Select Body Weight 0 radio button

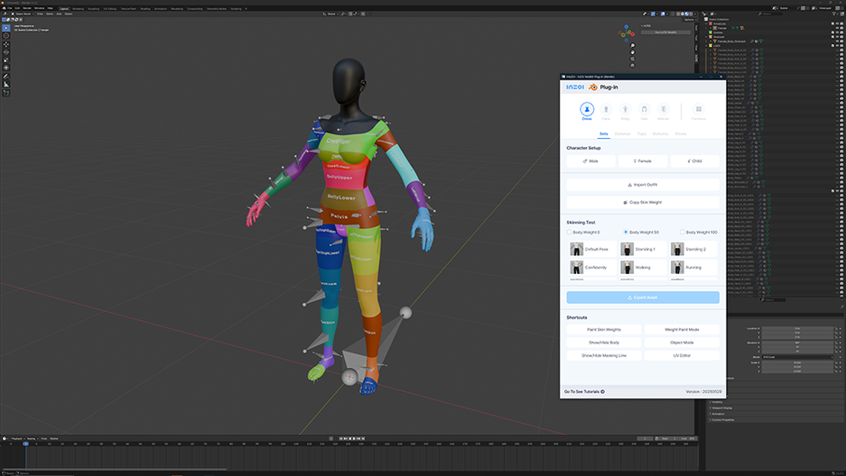[571, 233]
